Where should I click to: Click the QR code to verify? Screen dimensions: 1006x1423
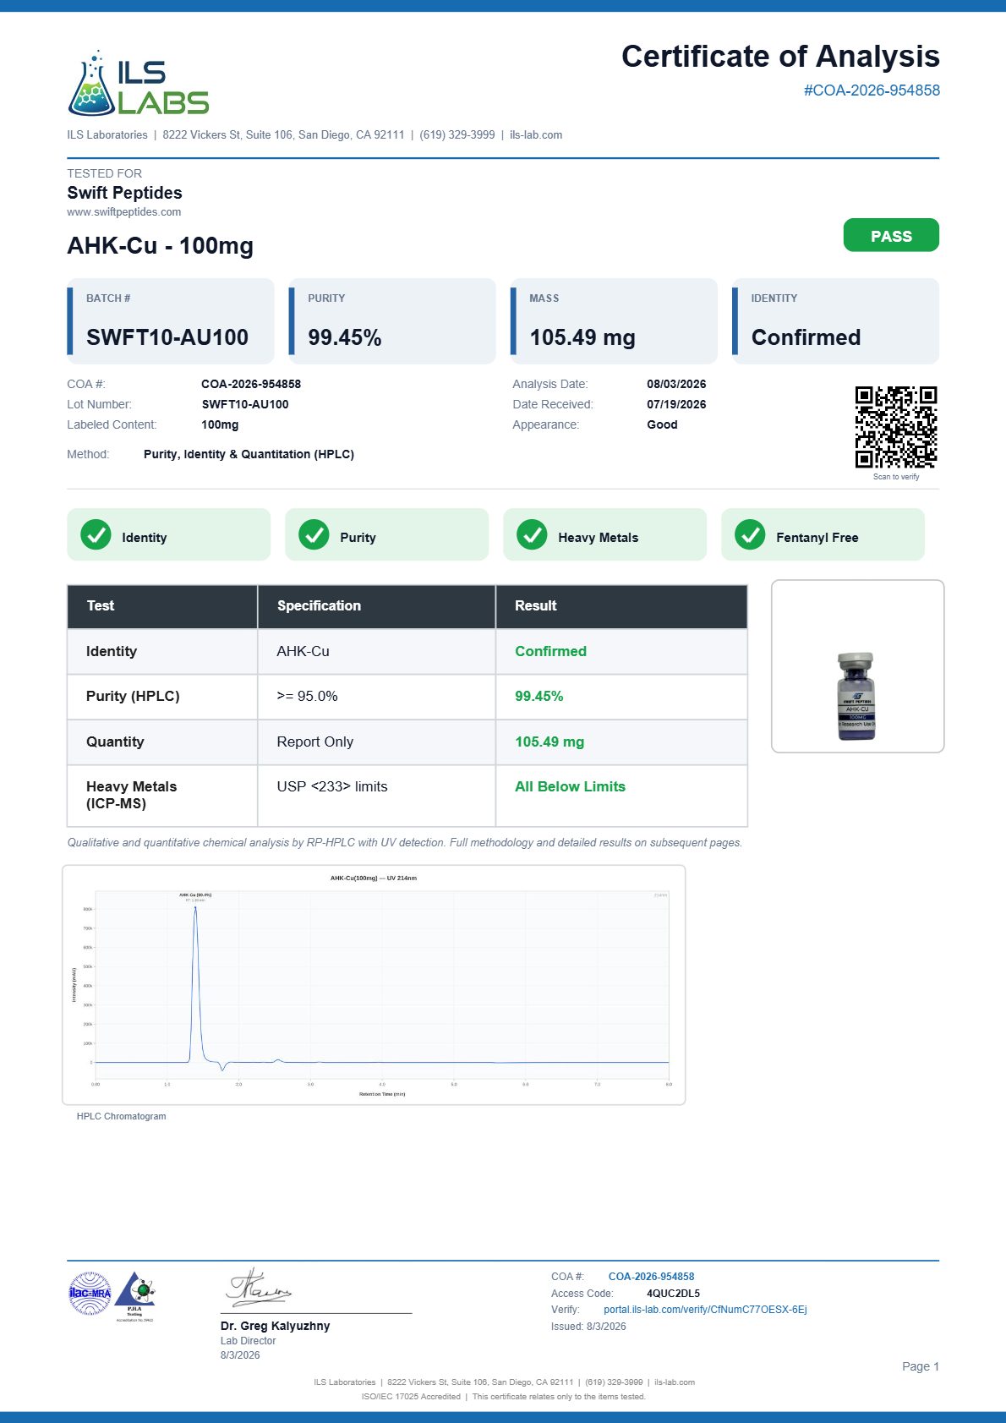896,427
